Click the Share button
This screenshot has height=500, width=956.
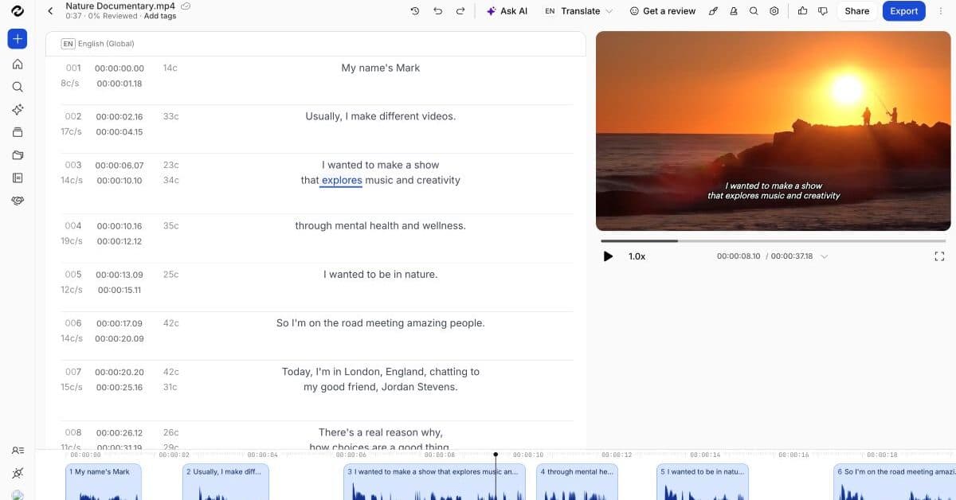857,11
